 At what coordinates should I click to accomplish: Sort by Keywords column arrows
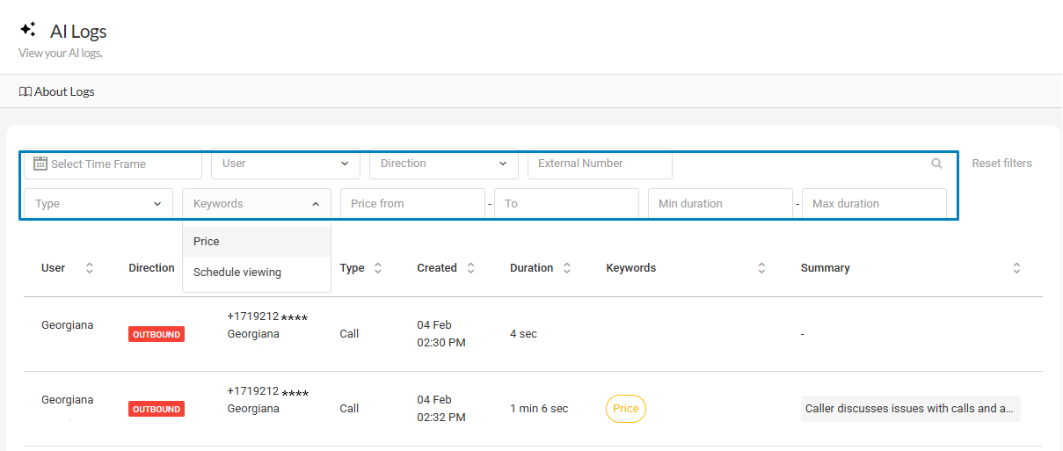761,268
